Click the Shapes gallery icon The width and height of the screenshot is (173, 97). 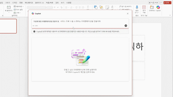point(96,7)
